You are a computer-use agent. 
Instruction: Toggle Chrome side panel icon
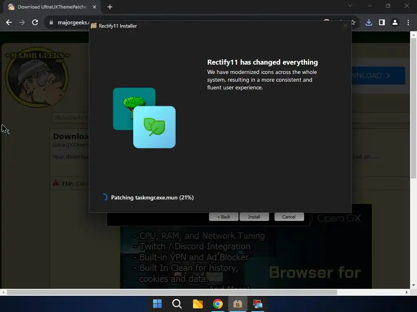coord(382,23)
